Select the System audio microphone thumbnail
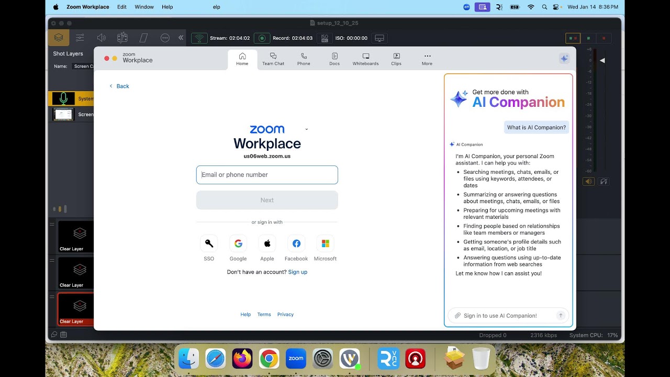The image size is (670, 377). pyautogui.click(x=63, y=98)
